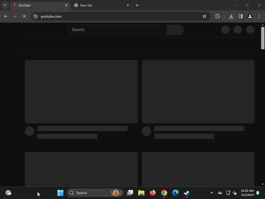
Task: Open the notifications bell icon
Action: pos(258,193)
